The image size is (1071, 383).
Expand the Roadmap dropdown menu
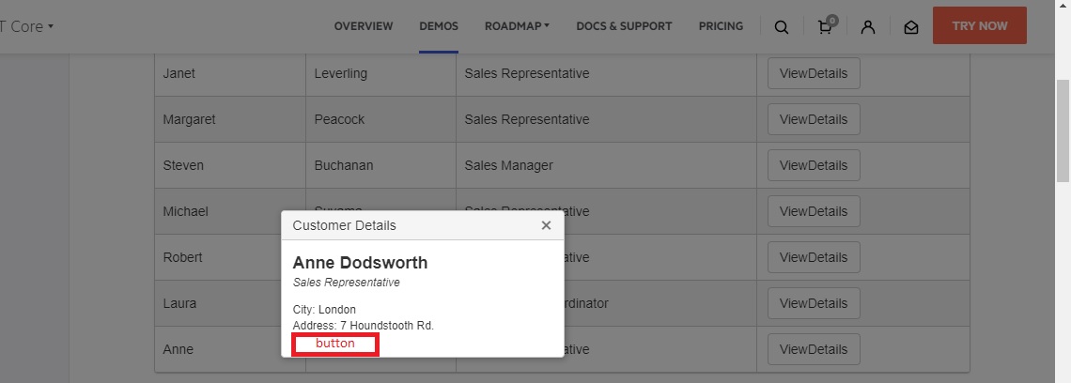(x=517, y=26)
